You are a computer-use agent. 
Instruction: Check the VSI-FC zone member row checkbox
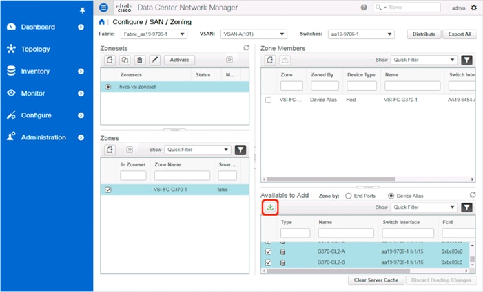point(268,100)
